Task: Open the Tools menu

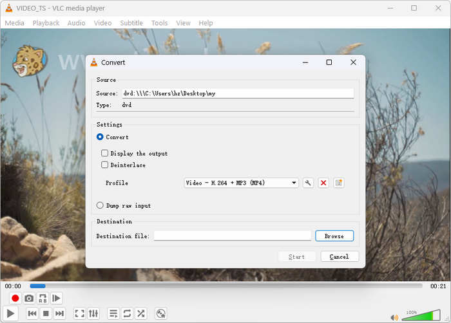Action: [159, 23]
